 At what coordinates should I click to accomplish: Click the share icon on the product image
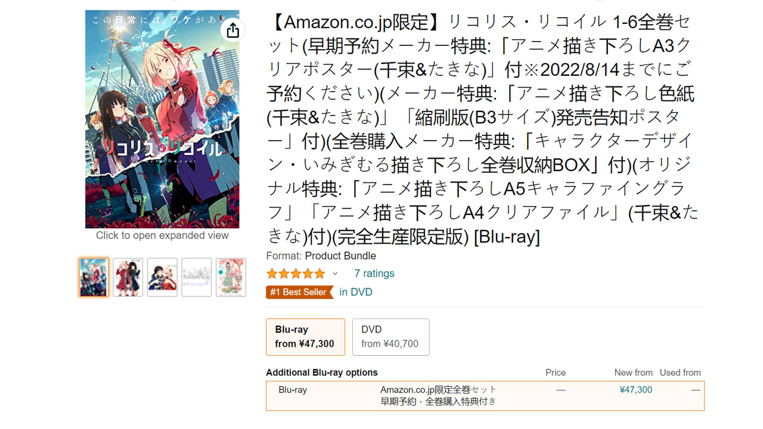click(x=232, y=29)
